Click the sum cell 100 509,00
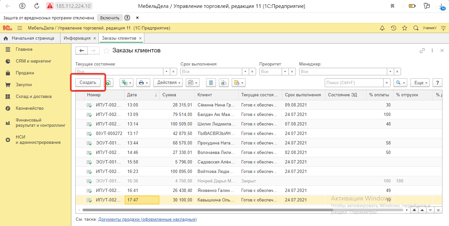Screen dimensions: 449x226 coord(177,124)
